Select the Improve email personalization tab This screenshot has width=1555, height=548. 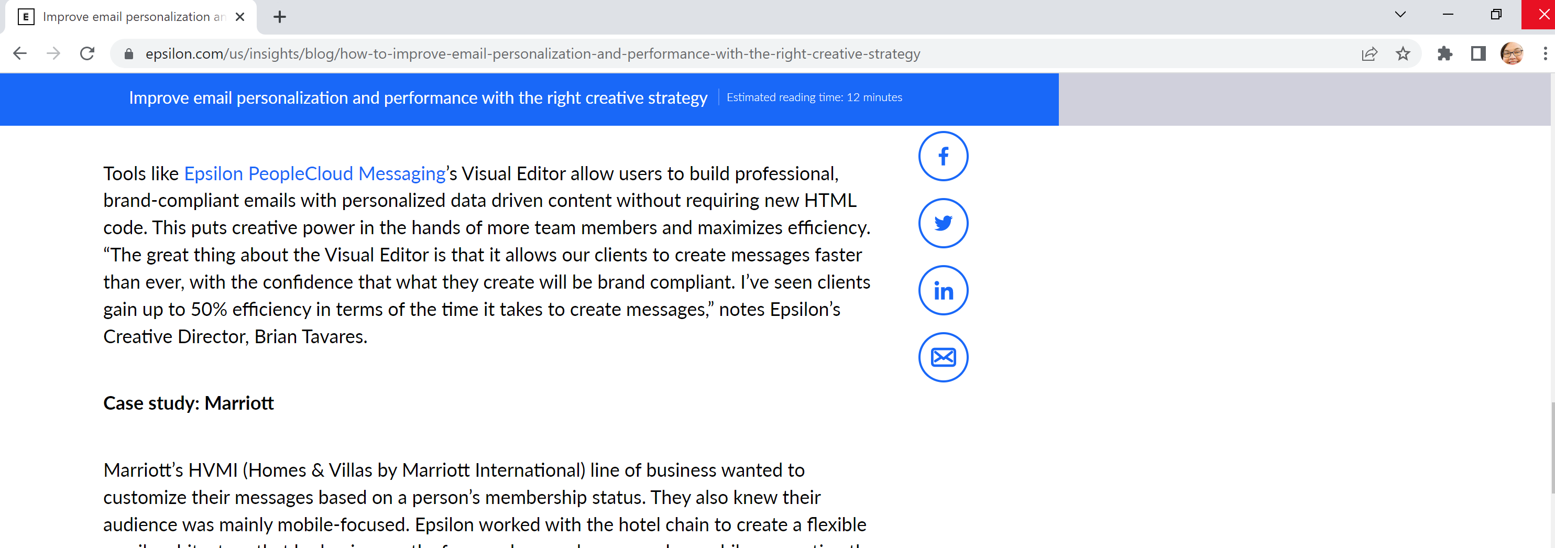coord(131,17)
